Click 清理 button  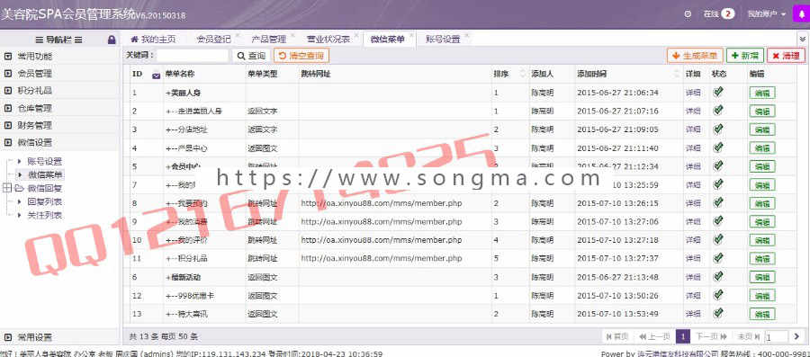(x=786, y=56)
